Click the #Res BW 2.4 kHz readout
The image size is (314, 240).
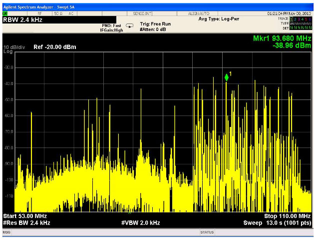click(26, 222)
